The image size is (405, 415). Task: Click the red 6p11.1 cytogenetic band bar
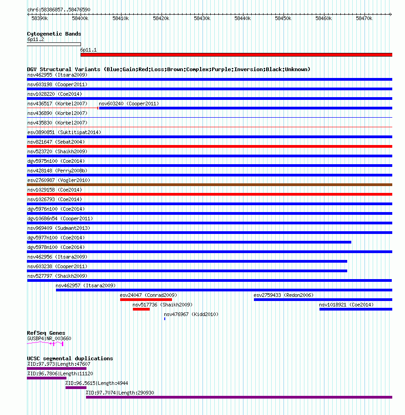click(236, 55)
